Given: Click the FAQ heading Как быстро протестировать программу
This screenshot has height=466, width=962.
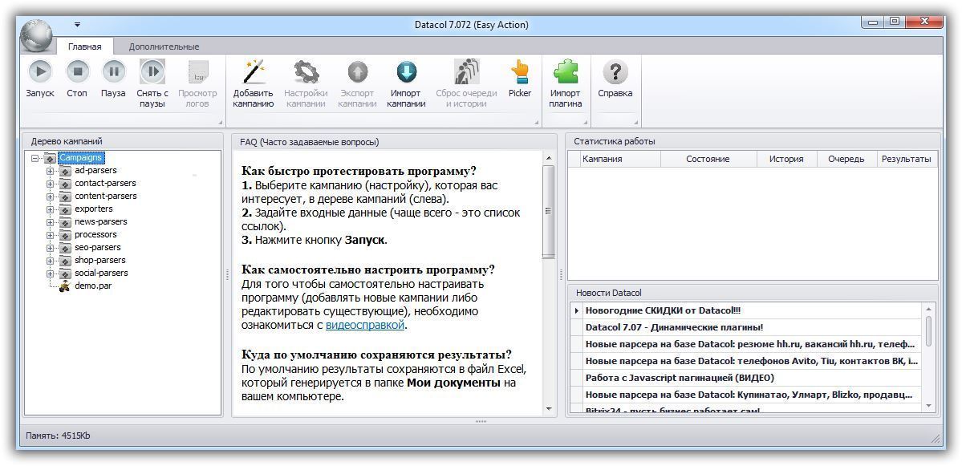Looking at the screenshot, I should point(359,171).
